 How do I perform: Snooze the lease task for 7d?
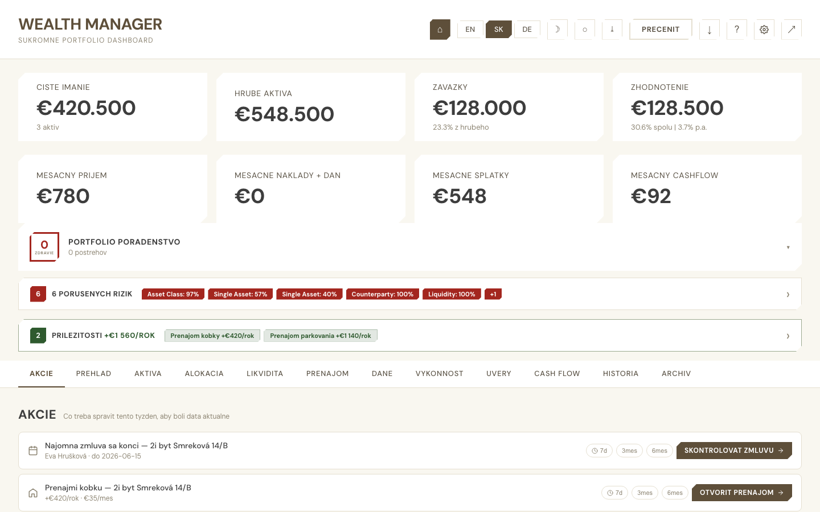click(599, 450)
